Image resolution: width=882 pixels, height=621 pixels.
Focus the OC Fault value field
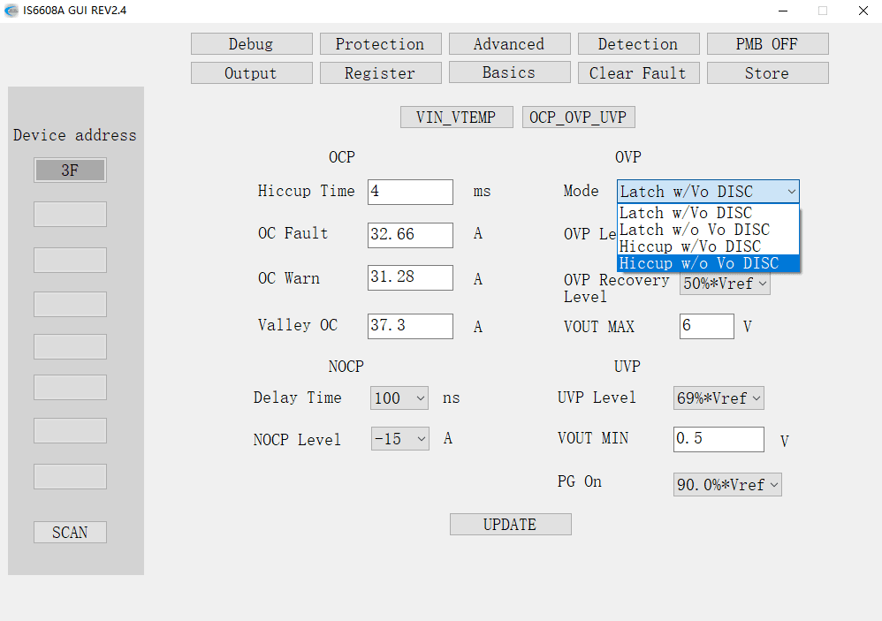pyautogui.click(x=410, y=235)
